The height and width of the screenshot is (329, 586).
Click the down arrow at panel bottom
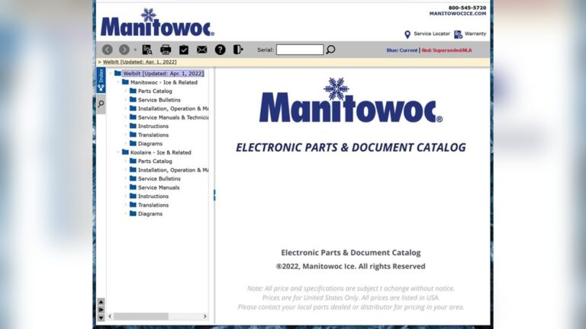pos(101,318)
